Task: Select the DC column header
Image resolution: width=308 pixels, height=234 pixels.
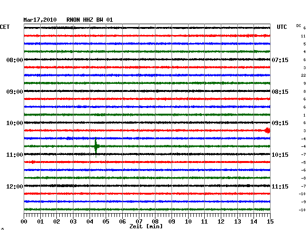Action: point(299,26)
